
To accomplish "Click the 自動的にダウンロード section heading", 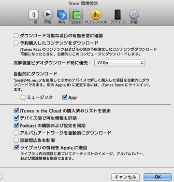I will tap(35, 74).
